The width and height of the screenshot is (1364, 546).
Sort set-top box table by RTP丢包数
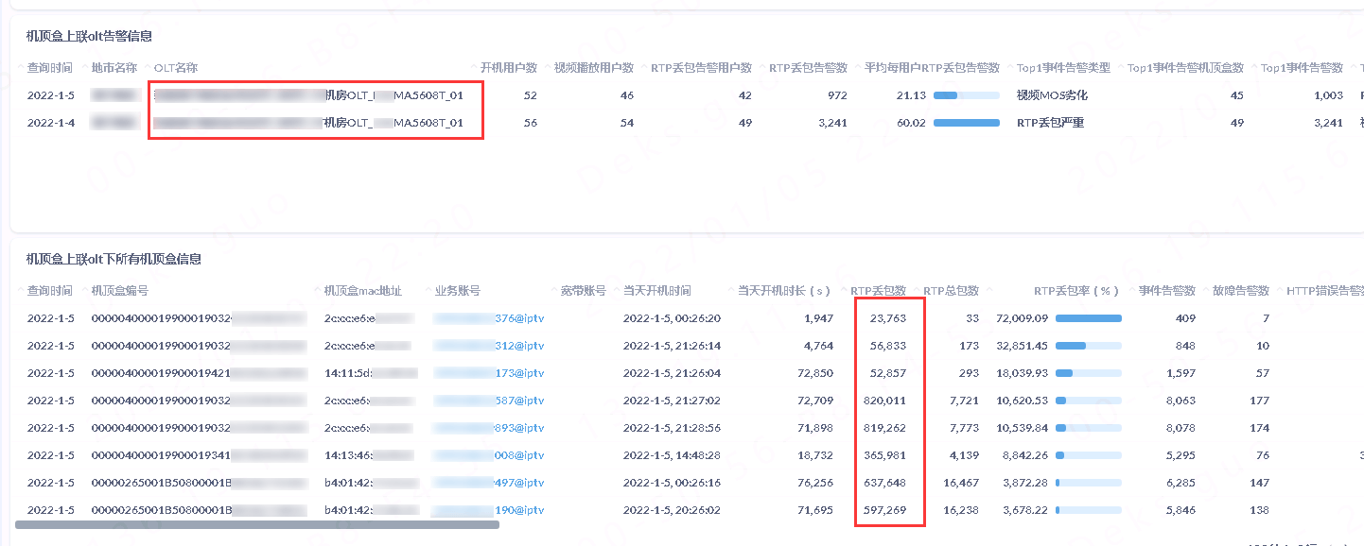(878, 291)
